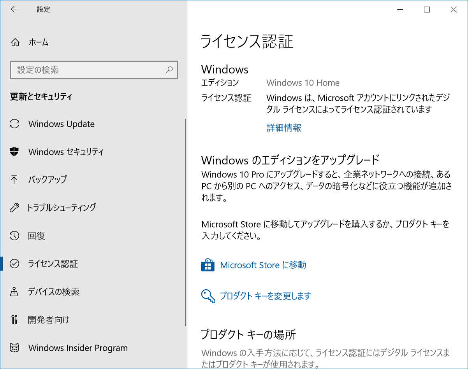The width and height of the screenshot is (468, 369).
Task: Click the 回復 history clock icon
Action: pyautogui.click(x=14, y=236)
